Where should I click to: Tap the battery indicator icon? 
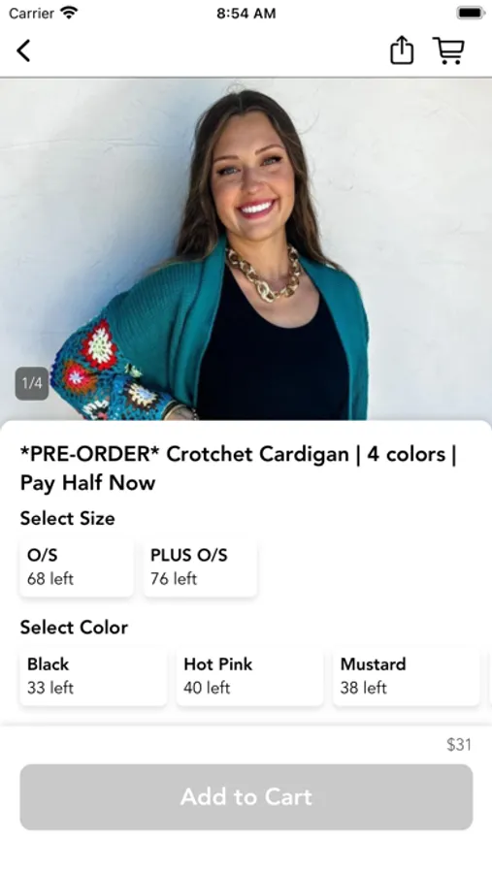click(x=471, y=13)
